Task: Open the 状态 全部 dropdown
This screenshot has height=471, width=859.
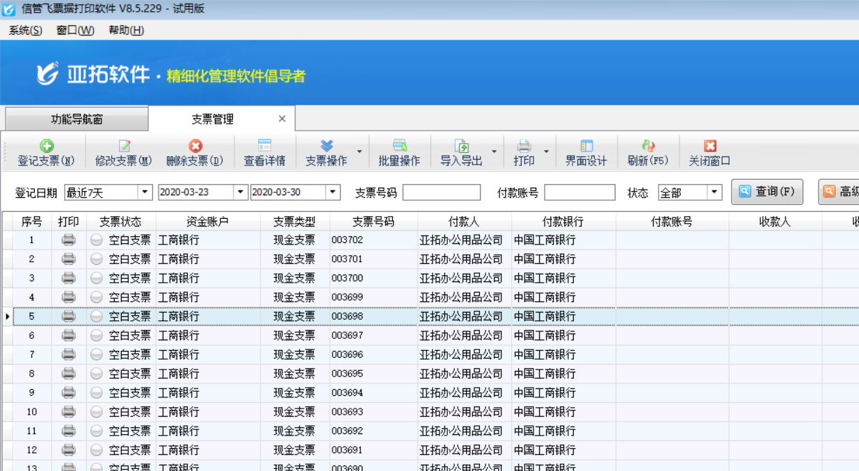Action: tap(715, 192)
